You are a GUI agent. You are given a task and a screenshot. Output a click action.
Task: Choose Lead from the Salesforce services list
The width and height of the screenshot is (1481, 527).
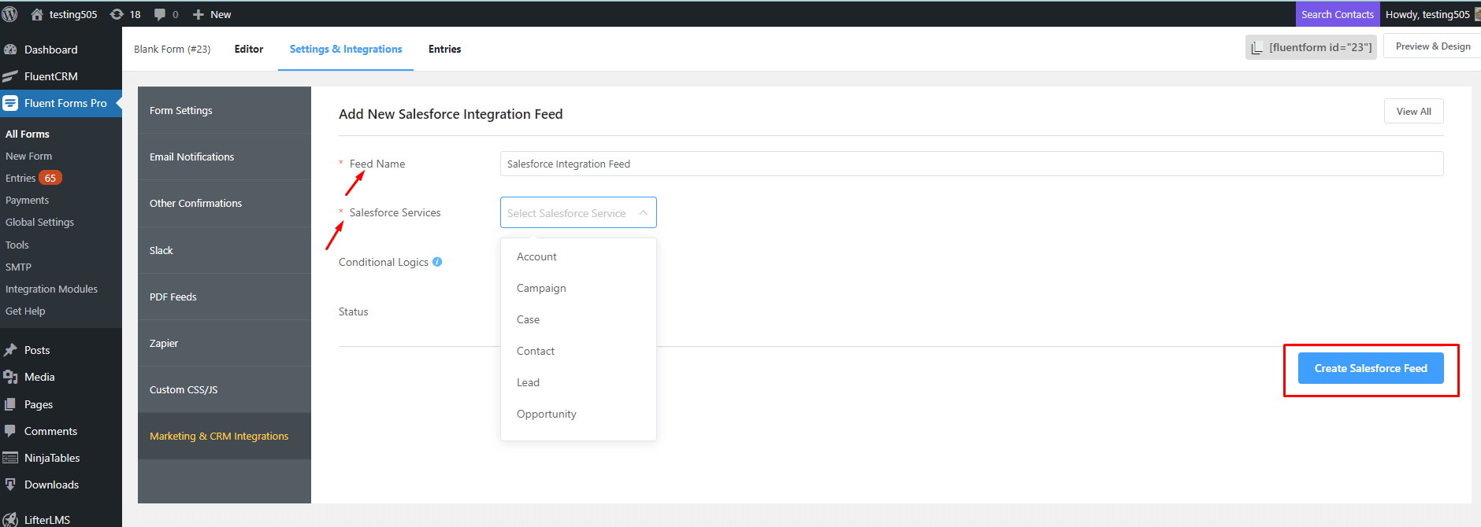point(578,382)
